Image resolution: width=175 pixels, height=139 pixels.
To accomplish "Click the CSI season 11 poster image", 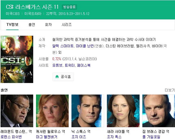I will (17, 59).
